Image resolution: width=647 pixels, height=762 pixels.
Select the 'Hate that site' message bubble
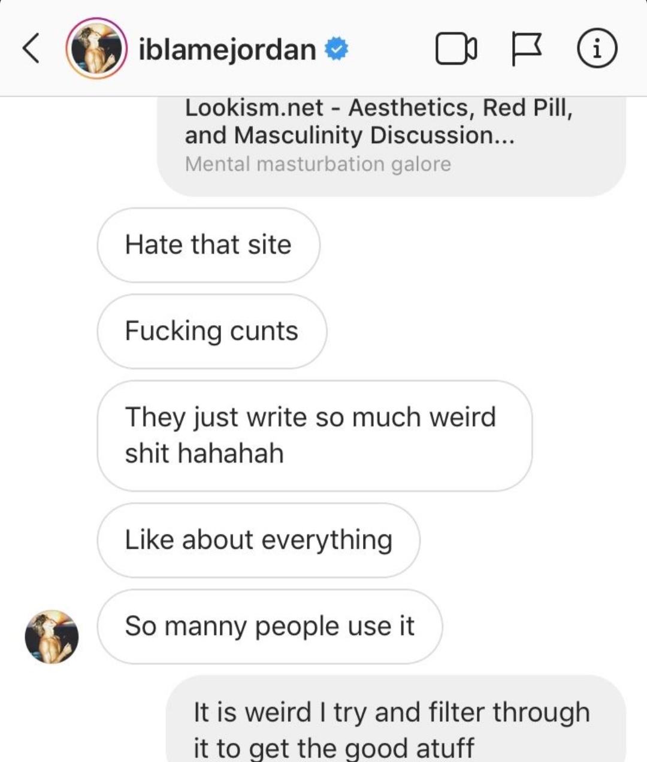208,245
